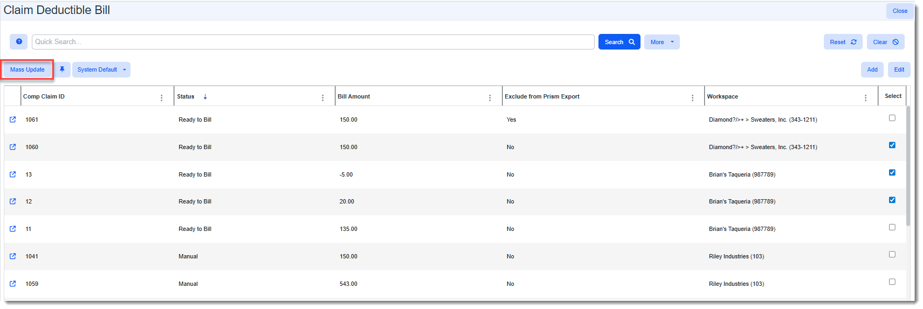
Task: Open Exclude from Prism Export column menu
Action: [x=692, y=97]
